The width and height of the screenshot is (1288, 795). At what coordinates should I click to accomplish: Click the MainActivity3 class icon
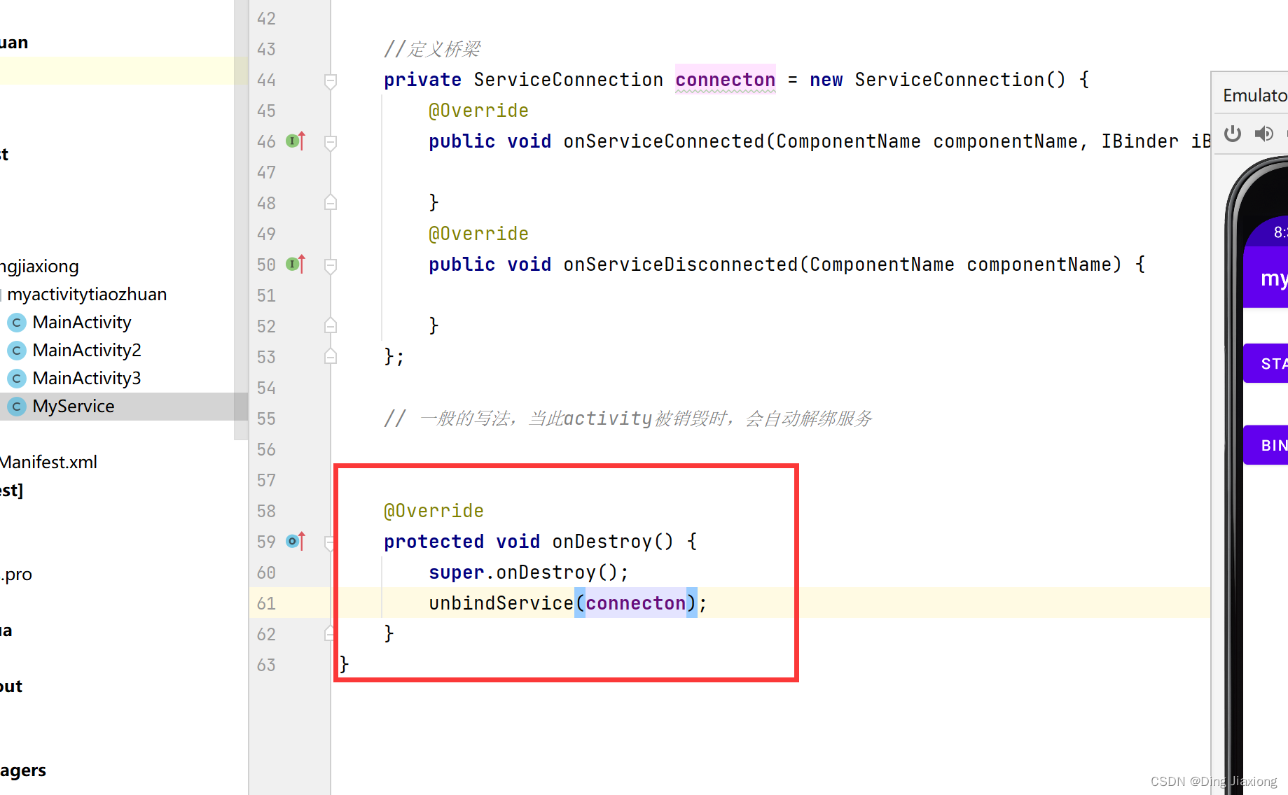pos(17,379)
